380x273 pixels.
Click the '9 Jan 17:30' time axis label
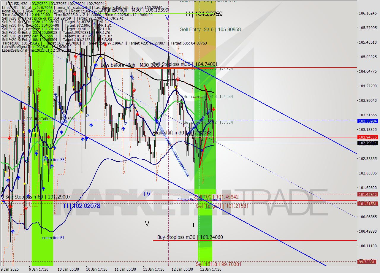(39, 269)
